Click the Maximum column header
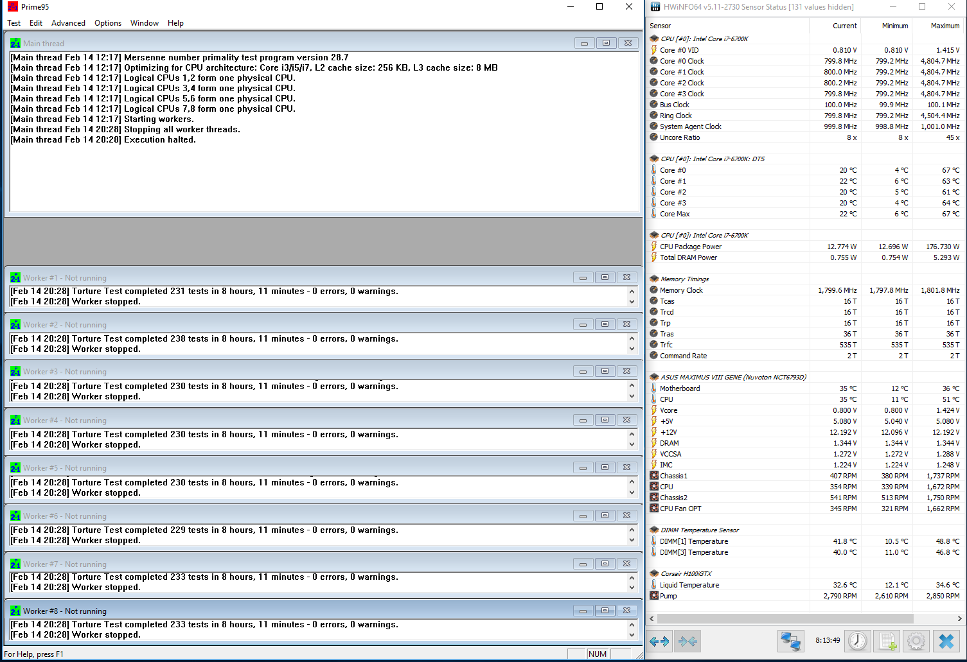Image resolution: width=967 pixels, height=662 pixels. pos(938,26)
